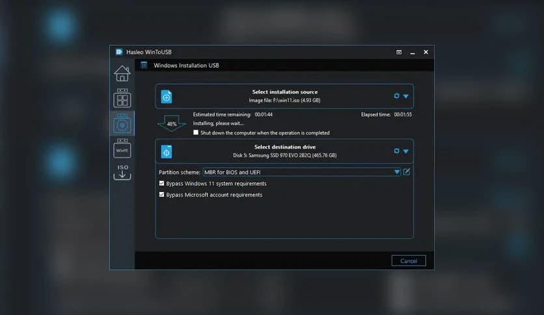The height and width of the screenshot is (315, 544).
Task: Cancel the installation
Action: 409,261
